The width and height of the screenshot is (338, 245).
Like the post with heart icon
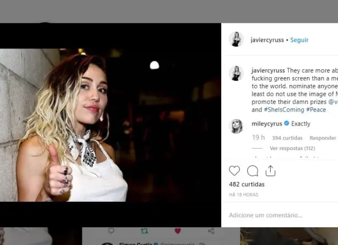coord(235,171)
